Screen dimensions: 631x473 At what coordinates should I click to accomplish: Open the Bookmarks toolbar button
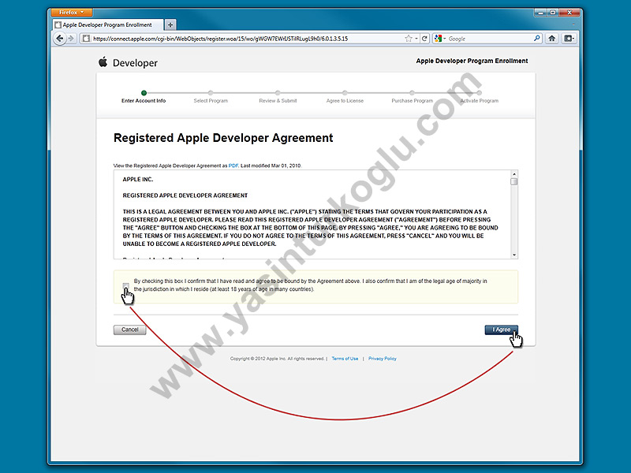pyautogui.click(x=569, y=39)
